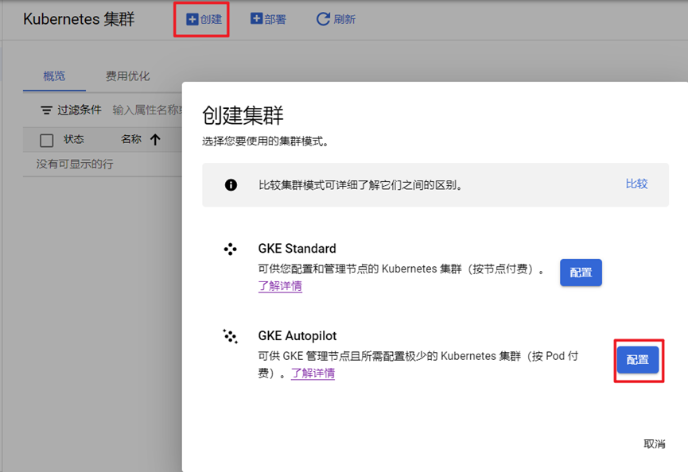The height and width of the screenshot is (472, 688).
Task: Click the 名称 column header
Action: [131, 139]
